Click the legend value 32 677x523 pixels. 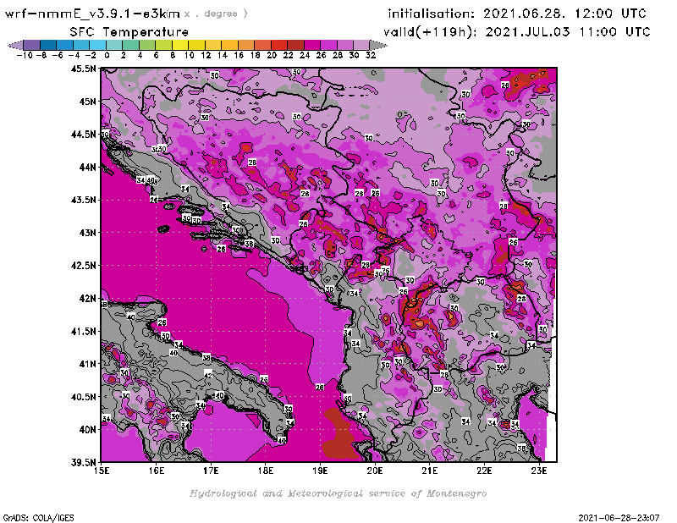coord(371,55)
